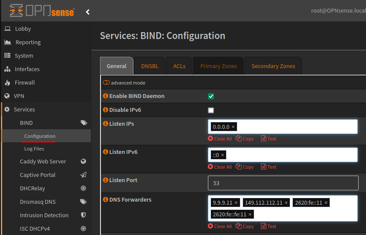
Task: Copy the Listen IPv6 values
Action: [x=245, y=167]
